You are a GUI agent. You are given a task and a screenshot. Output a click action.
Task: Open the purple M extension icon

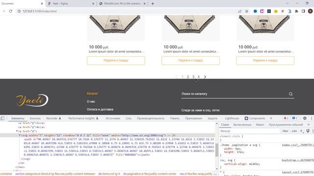tap(262, 11)
